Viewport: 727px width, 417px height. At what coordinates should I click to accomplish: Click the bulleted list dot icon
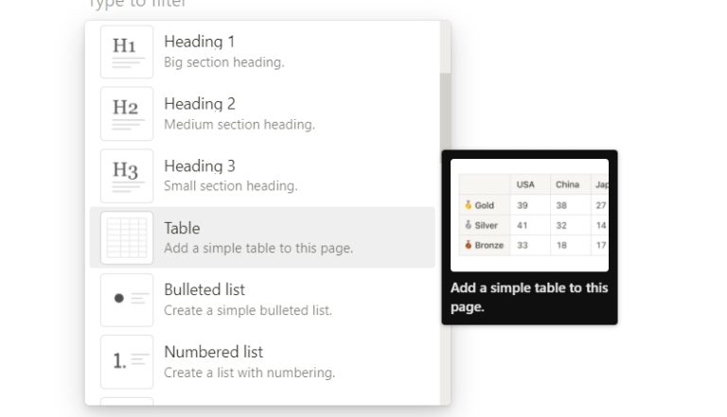pos(127,300)
